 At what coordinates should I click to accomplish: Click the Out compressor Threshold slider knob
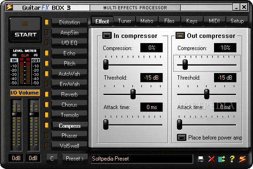point(207,94)
